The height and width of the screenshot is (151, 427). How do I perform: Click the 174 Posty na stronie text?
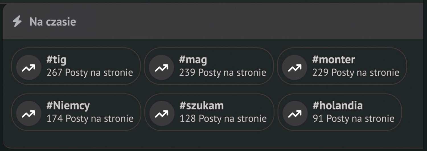90,118
